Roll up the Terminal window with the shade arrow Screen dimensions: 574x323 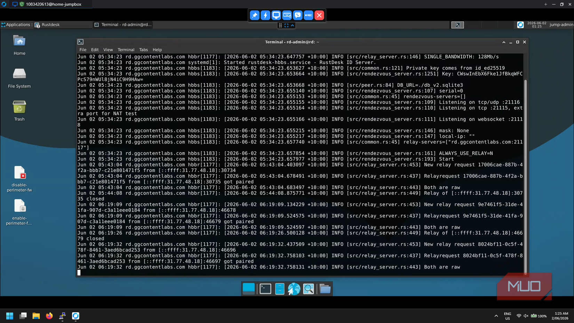pyautogui.click(x=504, y=42)
